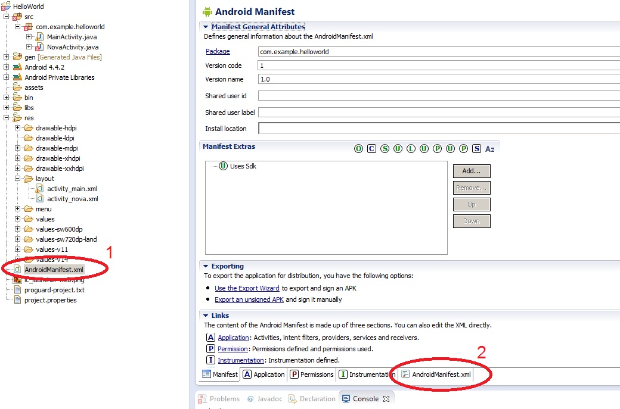This screenshot has height=409, width=620.
Task: Click Export an unsigned APK link
Action: (249, 299)
